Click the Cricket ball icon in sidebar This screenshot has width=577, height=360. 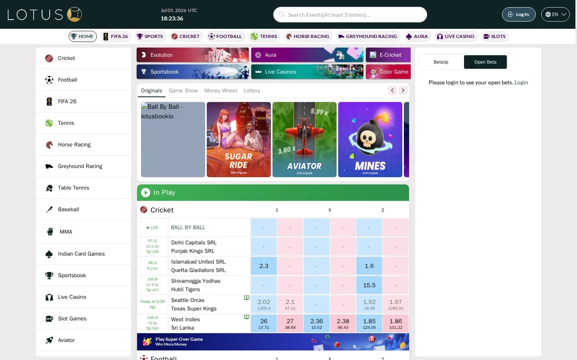tap(49, 58)
